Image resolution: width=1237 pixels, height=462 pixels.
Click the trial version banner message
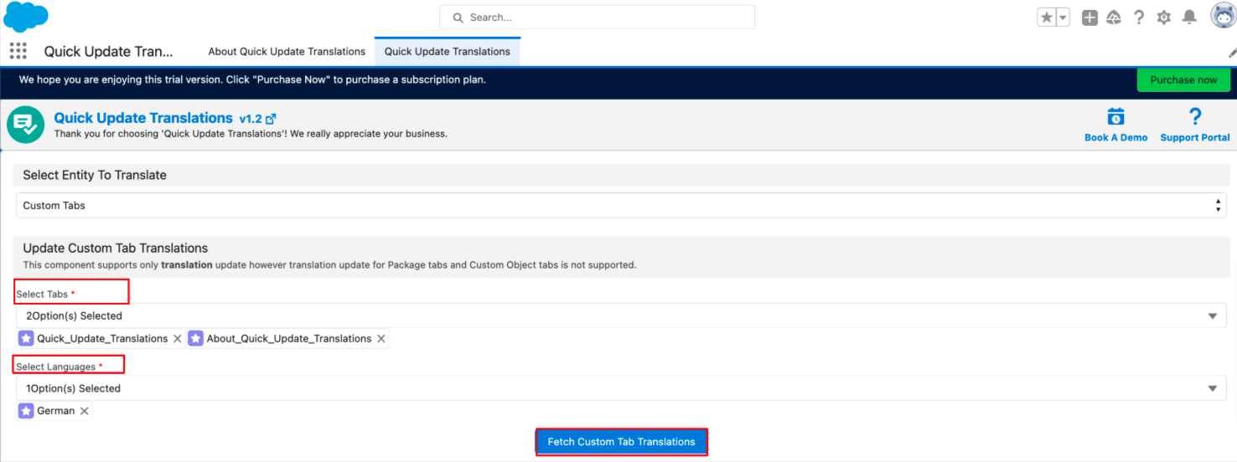point(252,80)
